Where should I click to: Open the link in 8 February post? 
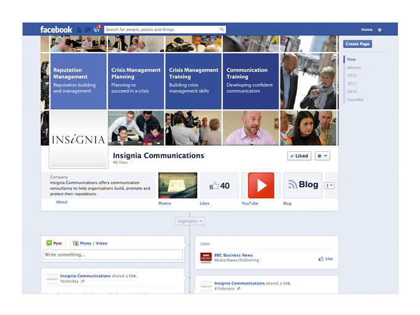(x=287, y=283)
